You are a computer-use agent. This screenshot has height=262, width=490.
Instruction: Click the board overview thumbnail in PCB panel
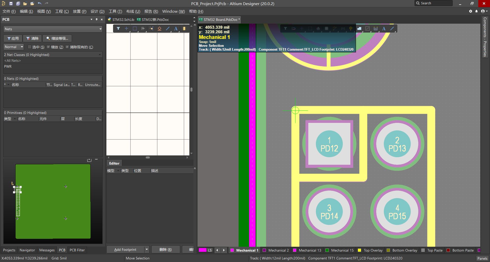53,201
